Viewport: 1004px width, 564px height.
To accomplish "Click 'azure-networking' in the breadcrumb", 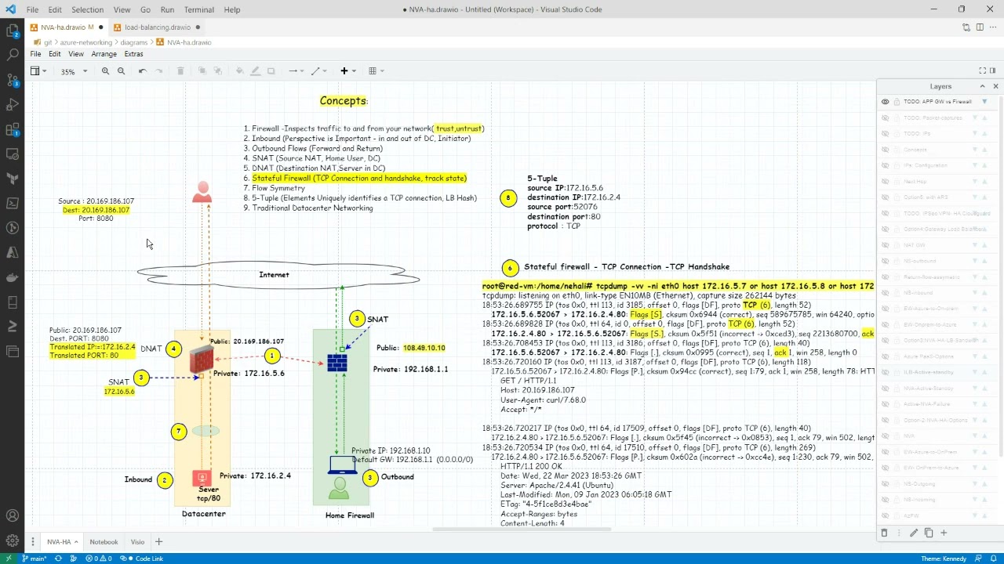I will (x=87, y=42).
